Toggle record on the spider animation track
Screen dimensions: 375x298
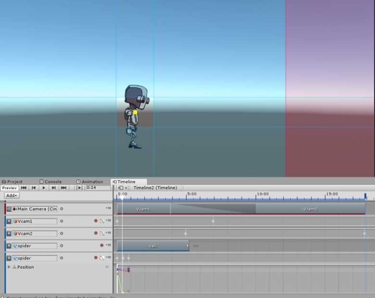pos(101,246)
